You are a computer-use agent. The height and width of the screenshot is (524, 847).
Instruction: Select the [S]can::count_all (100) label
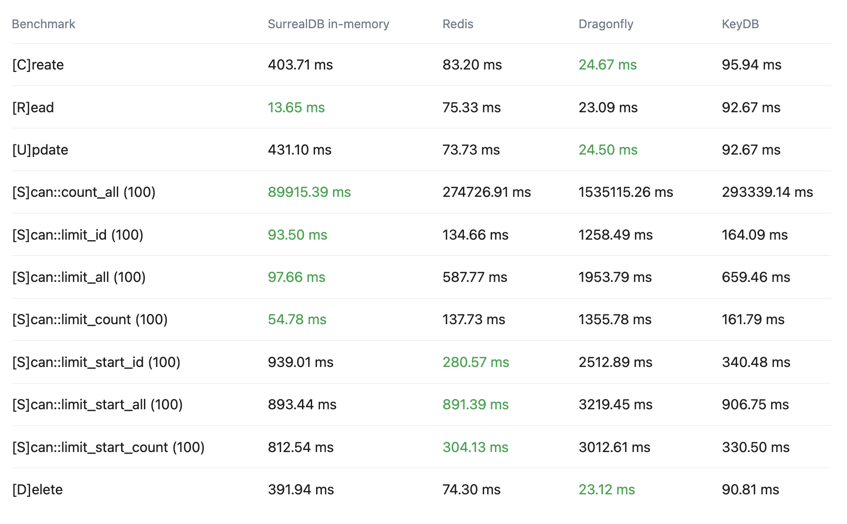(84, 192)
